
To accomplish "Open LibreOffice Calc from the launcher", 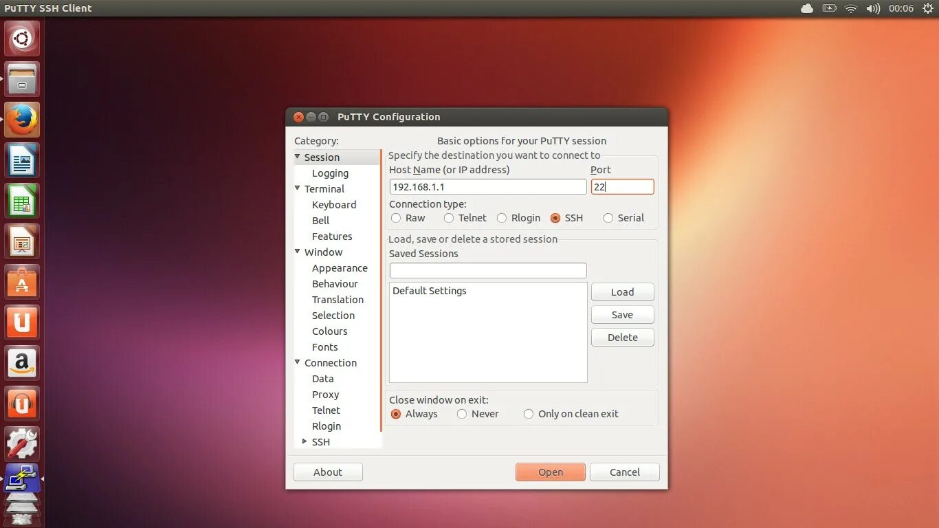I will 22,201.
